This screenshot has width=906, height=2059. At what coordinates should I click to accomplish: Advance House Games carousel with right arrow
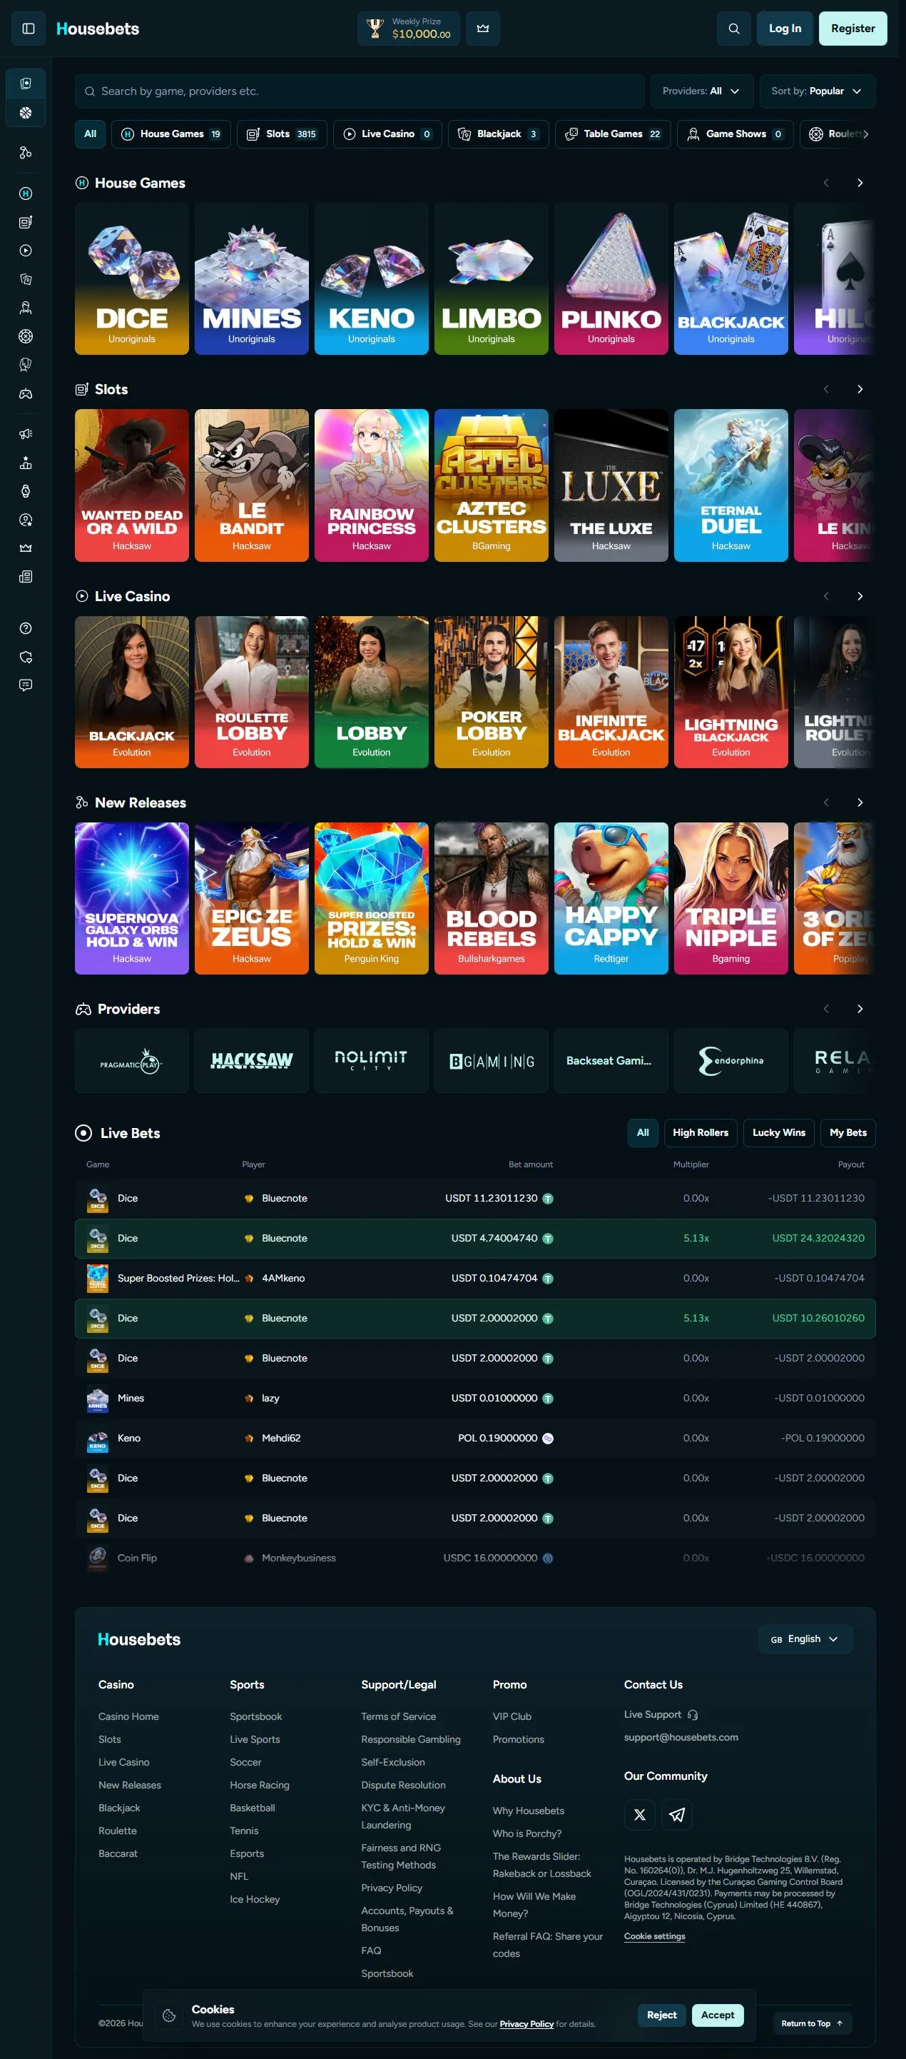pyautogui.click(x=860, y=183)
